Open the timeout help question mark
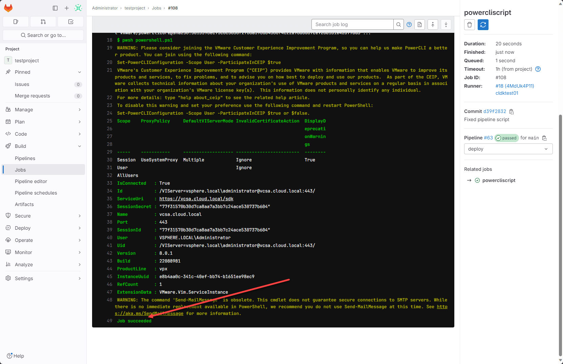 point(538,69)
